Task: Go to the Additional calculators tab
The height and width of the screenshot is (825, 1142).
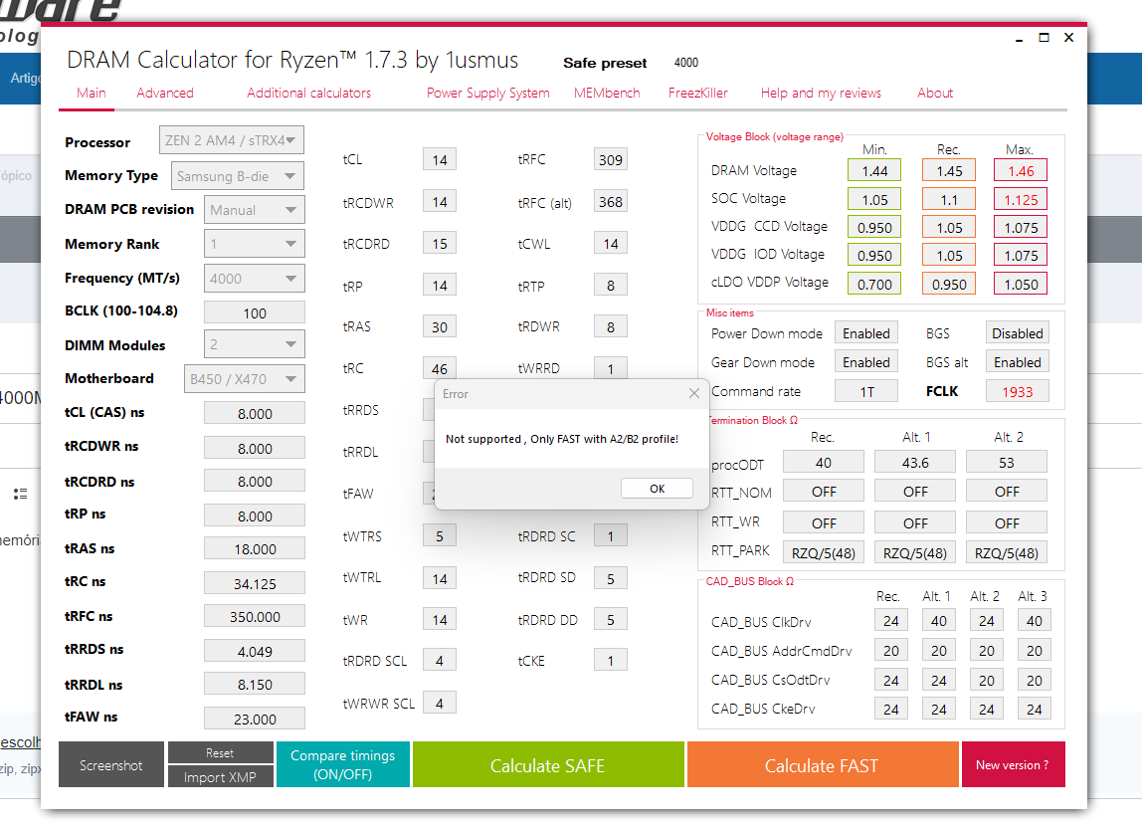Action: [308, 93]
